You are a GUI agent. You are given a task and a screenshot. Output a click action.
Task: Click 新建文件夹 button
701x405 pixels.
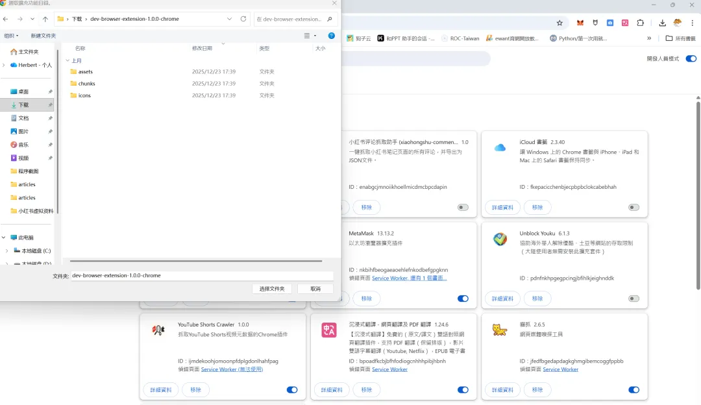coord(43,36)
